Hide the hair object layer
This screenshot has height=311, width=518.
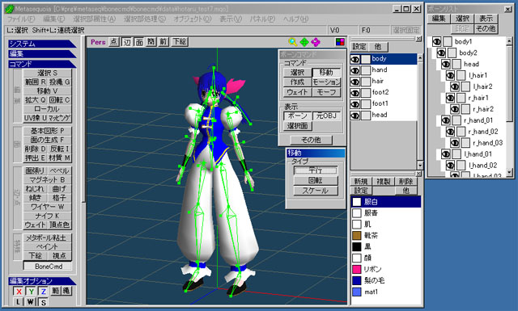click(x=355, y=82)
